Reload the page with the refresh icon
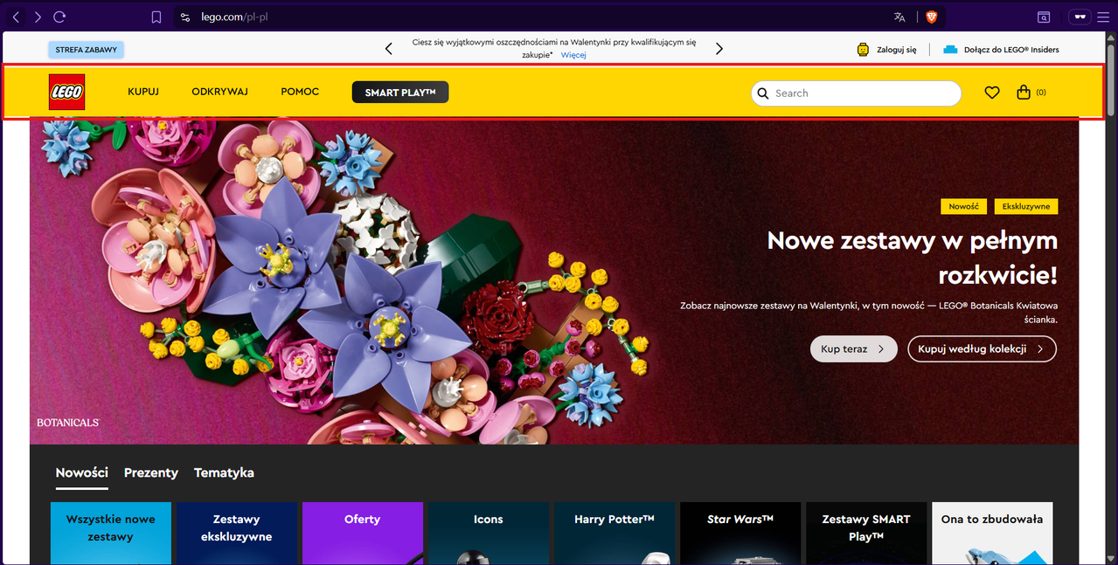The width and height of the screenshot is (1118, 565). (59, 17)
